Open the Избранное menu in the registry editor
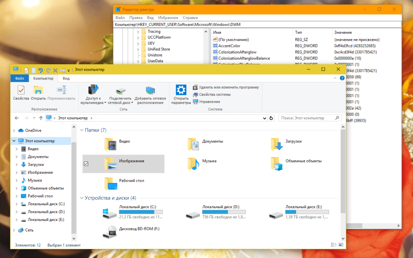This screenshot has width=413, height=258. [168, 18]
